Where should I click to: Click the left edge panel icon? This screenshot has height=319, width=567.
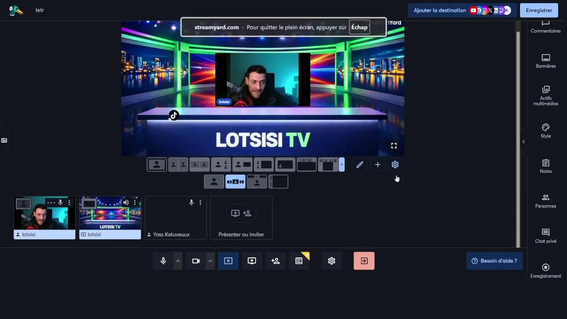click(4, 140)
